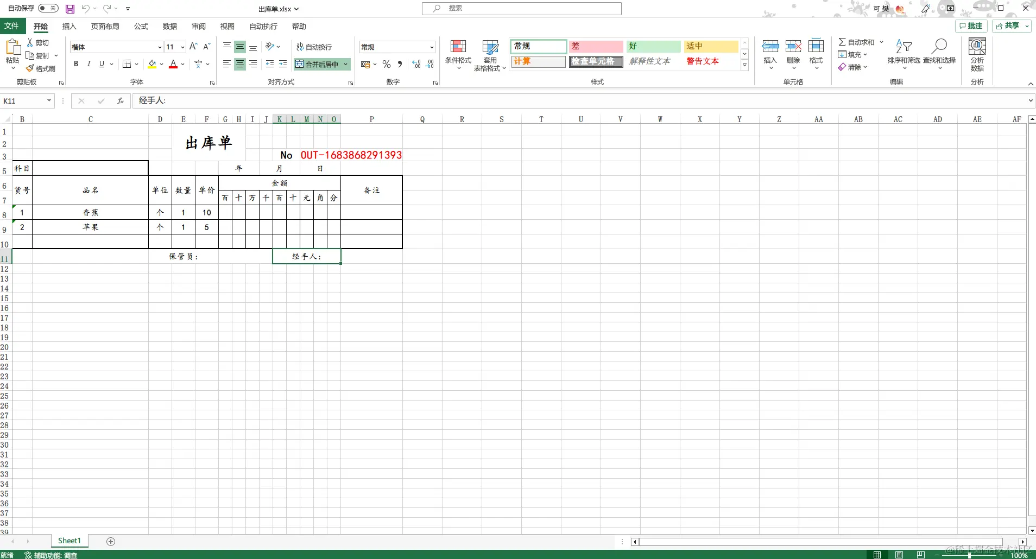Expand the font color dropdown arrow
Image resolution: width=1036 pixels, height=559 pixels.
tap(183, 64)
